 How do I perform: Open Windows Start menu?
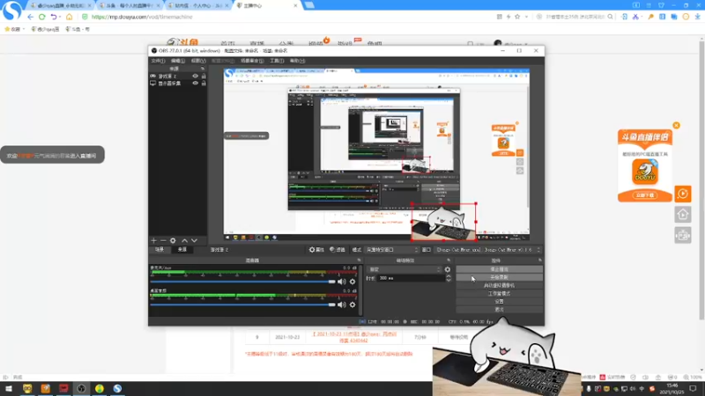(x=9, y=388)
